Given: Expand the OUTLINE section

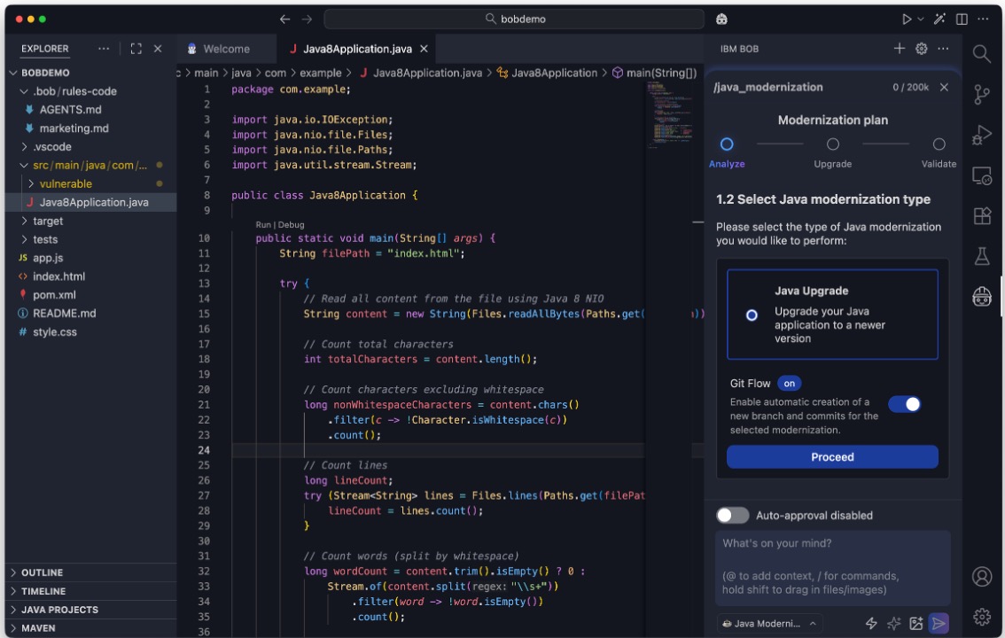Looking at the screenshot, I should point(91,572).
